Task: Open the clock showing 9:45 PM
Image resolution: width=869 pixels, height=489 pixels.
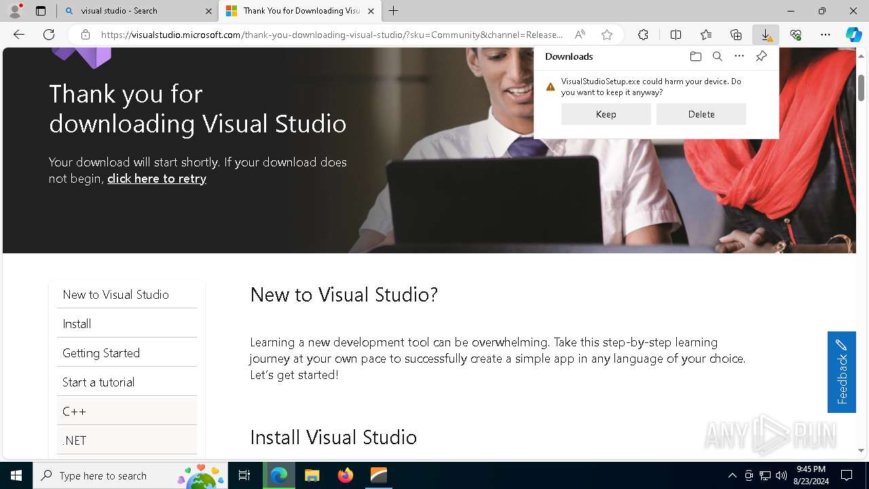Action: coord(811,475)
